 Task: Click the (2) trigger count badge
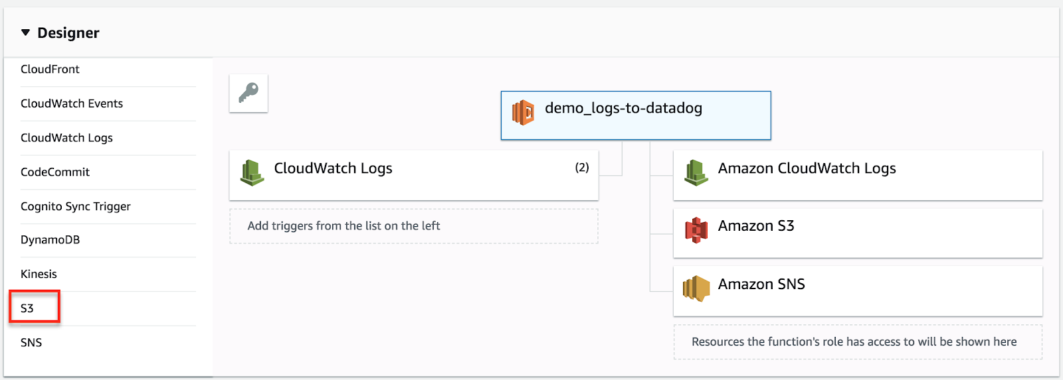(581, 168)
